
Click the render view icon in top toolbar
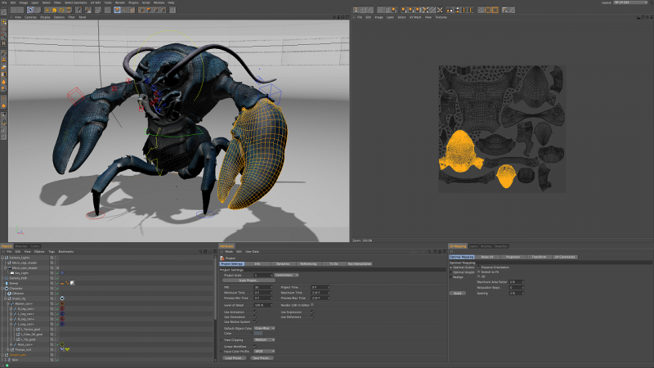pos(118,10)
